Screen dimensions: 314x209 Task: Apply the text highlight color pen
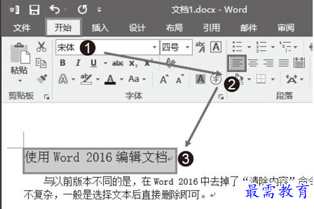coord(86,79)
